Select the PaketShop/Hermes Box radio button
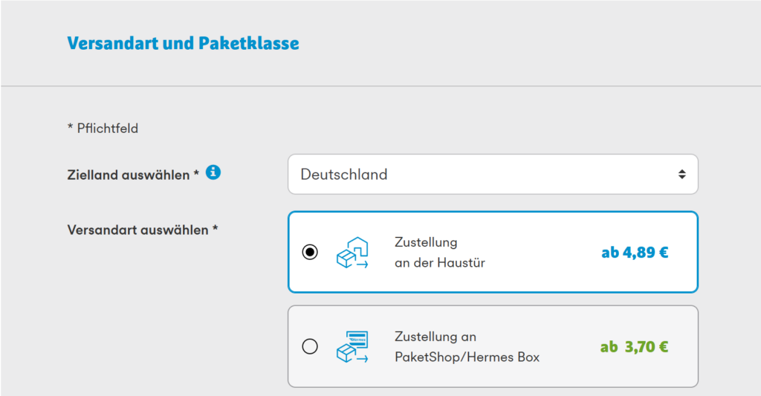The width and height of the screenshot is (761, 396). [x=310, y=346]
